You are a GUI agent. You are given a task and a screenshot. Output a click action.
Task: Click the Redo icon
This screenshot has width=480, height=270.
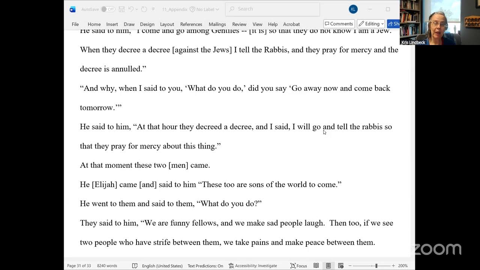(x=144, y=9)
